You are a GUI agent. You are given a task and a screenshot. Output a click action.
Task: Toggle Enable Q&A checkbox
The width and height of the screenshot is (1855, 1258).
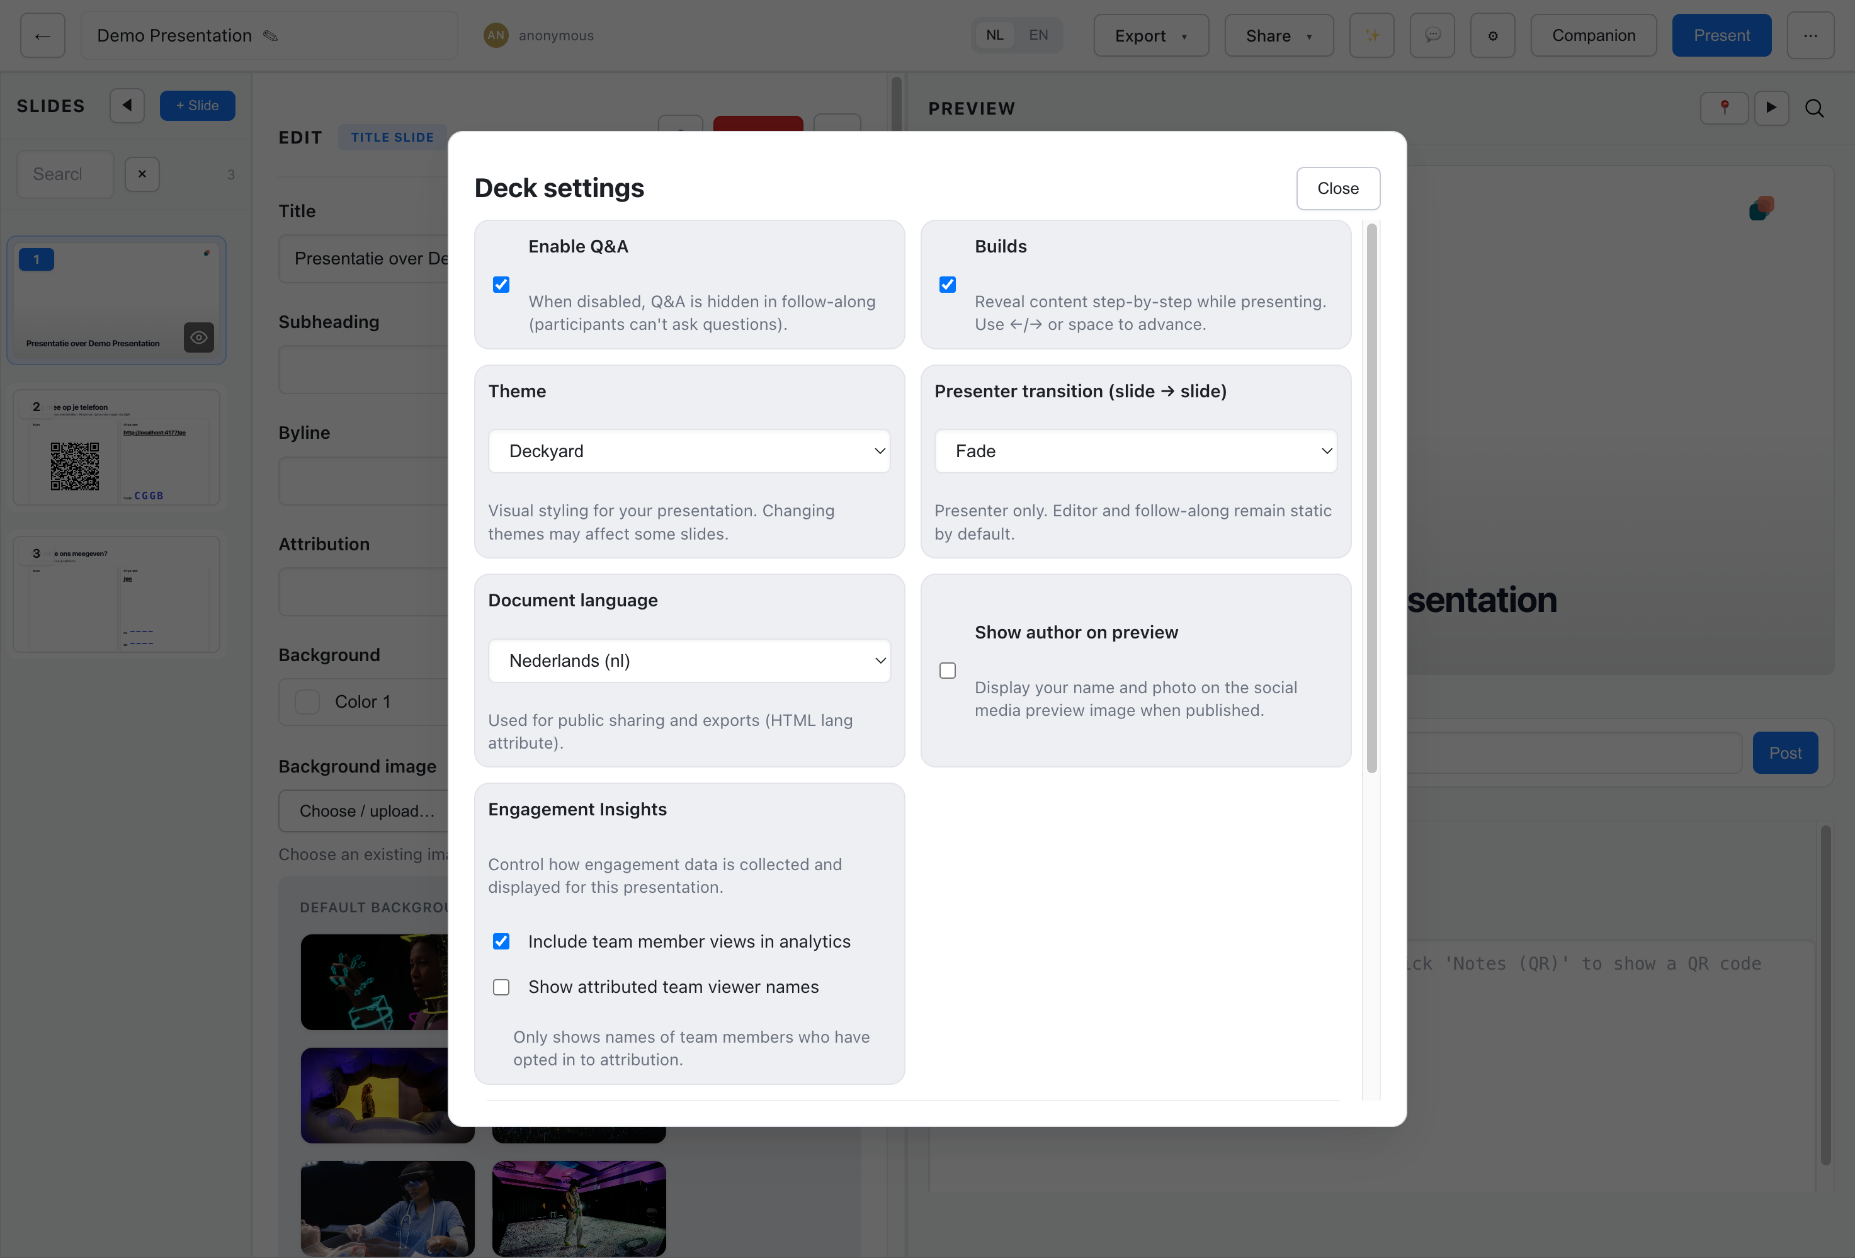tap(501, 285)
